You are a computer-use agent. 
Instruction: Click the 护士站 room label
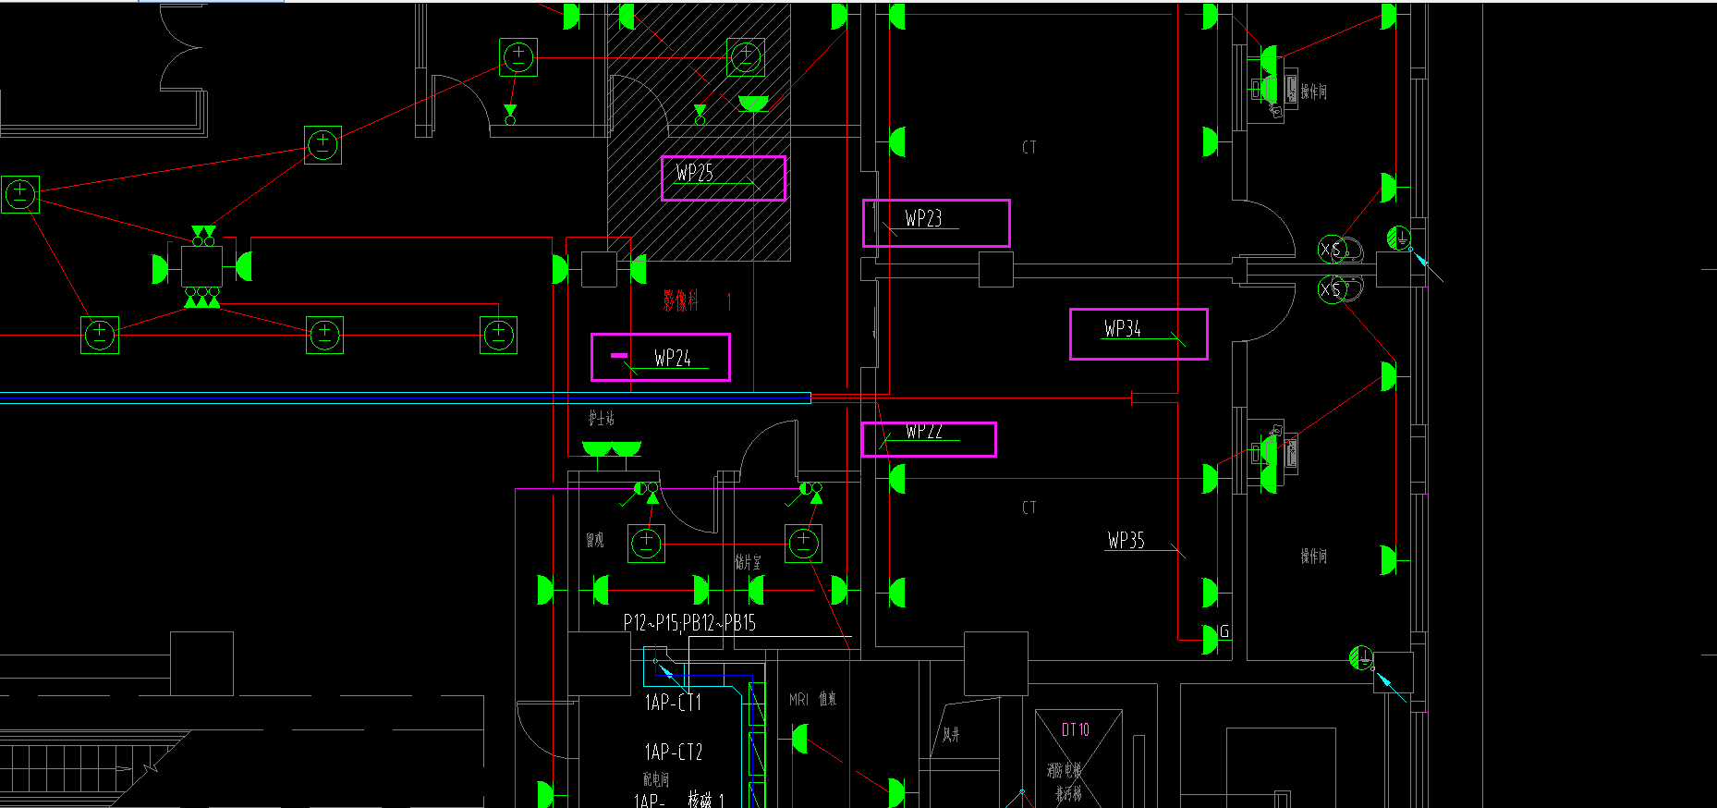pyautogui.click(x=602, y=418)
